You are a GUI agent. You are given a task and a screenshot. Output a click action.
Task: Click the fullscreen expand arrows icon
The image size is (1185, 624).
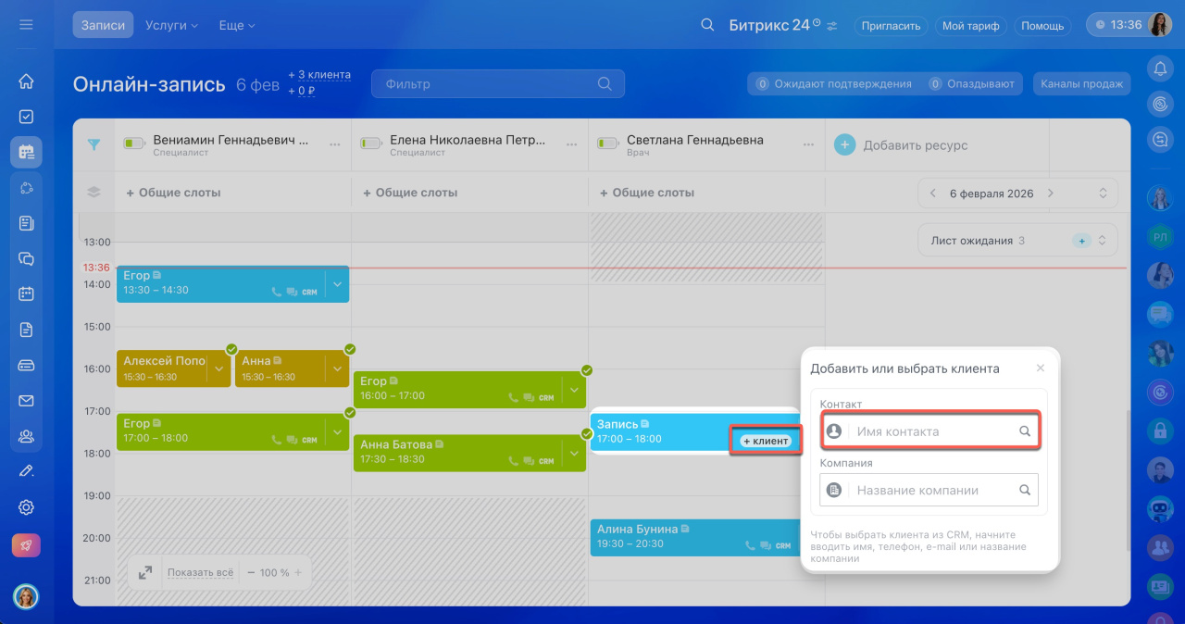(145, 573)
